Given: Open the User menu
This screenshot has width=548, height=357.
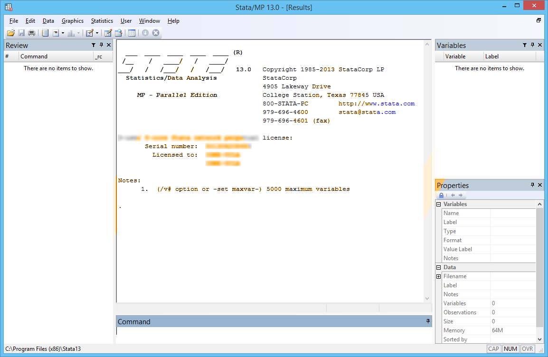Looking at the screenshot, I should 126,21.
